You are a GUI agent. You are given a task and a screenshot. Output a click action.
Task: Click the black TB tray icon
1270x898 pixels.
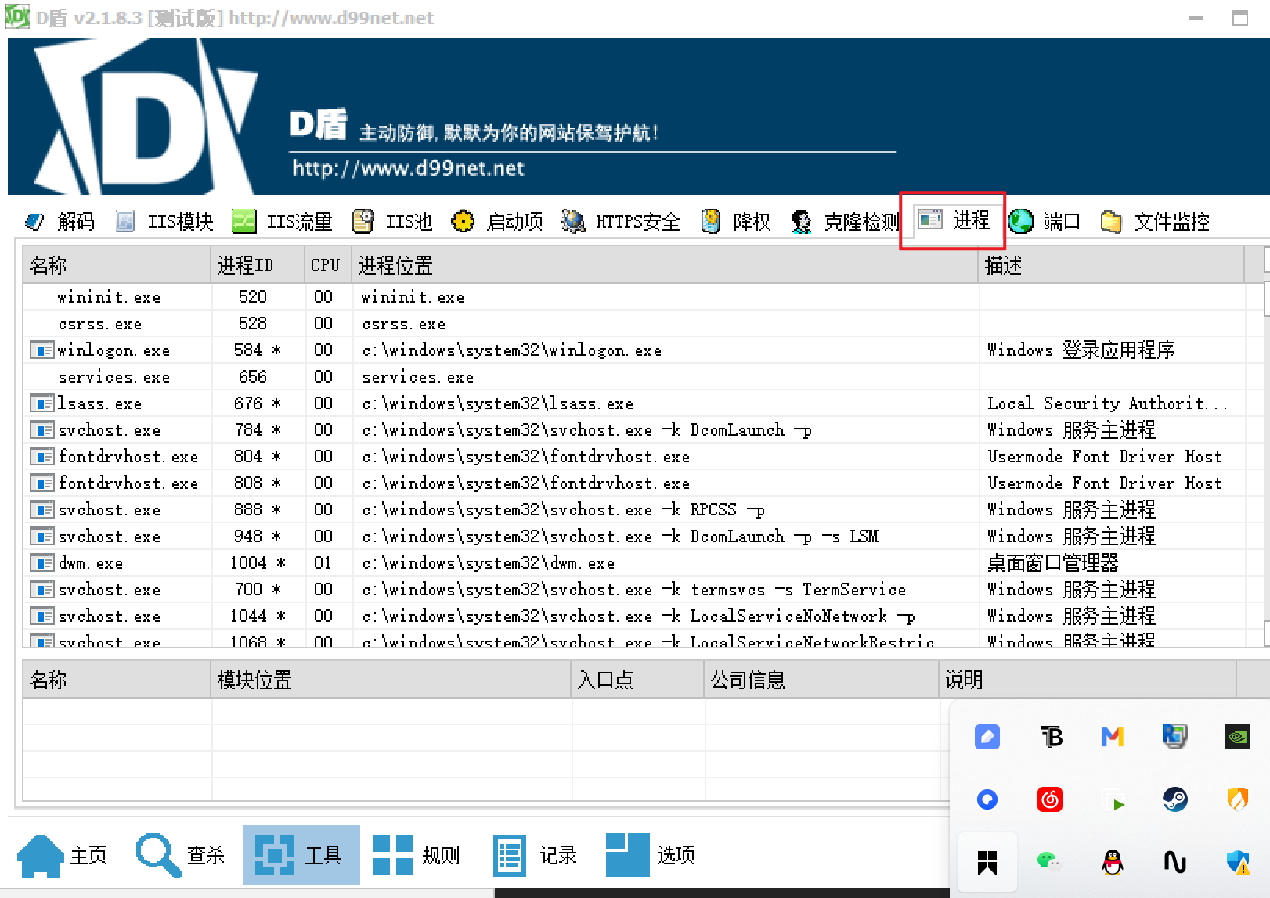pos(1050,736)
